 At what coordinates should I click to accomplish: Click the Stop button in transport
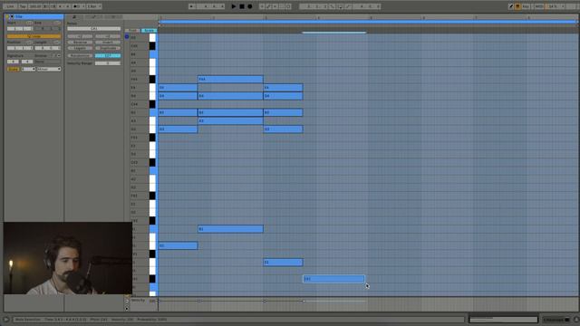point(242,6)
